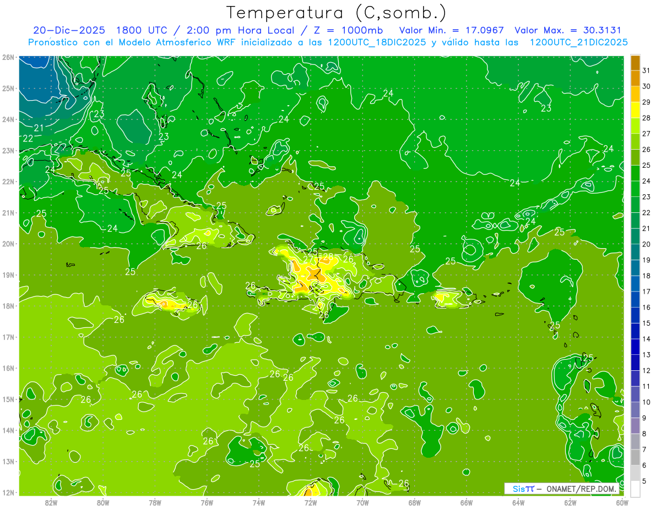This screenshot has width=661, height=510.
Task: Click the '22N' latitude axis label
Action: pos(8,182)
